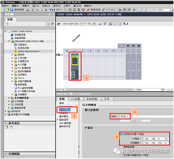174x159 pixels.
Task: Open 视图(V) menu
Action: (x=26, y=6)
